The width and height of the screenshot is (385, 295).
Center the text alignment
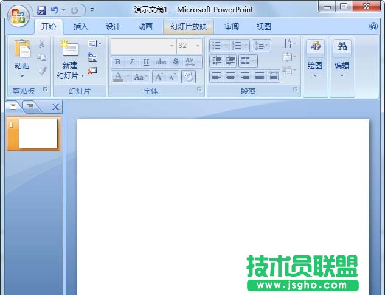[231, 76]
